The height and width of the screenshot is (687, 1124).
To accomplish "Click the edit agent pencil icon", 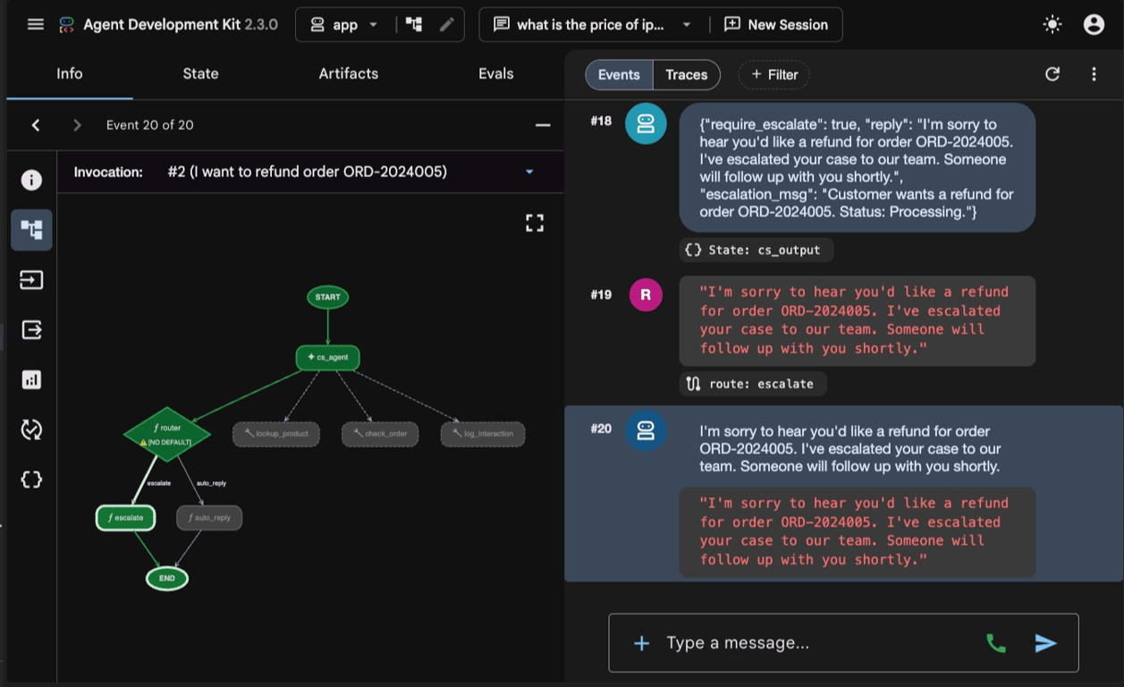I will [447, 24].
